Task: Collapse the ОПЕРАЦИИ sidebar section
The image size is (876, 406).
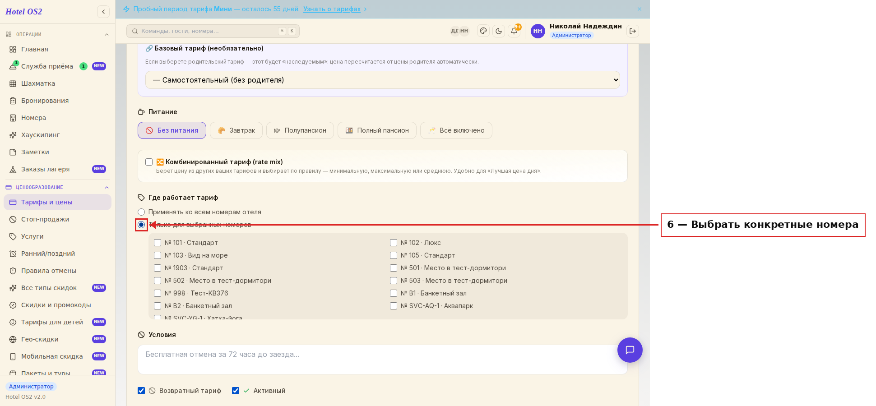Action: (x=107, y=35)
